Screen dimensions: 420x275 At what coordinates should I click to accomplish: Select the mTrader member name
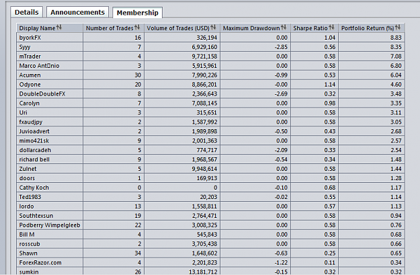(30, 56)
